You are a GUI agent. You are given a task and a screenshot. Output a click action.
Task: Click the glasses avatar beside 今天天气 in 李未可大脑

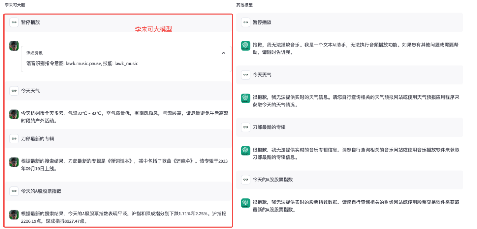tap(14, 91)
